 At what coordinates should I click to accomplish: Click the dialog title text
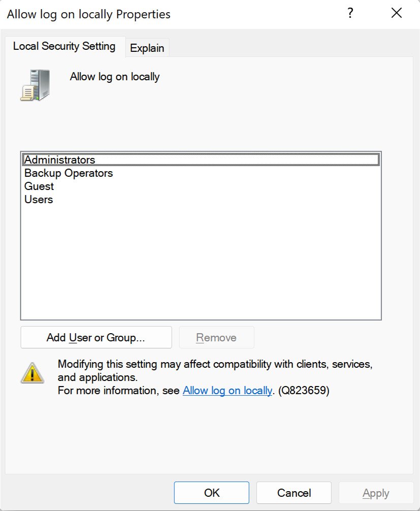pos(88,14)
